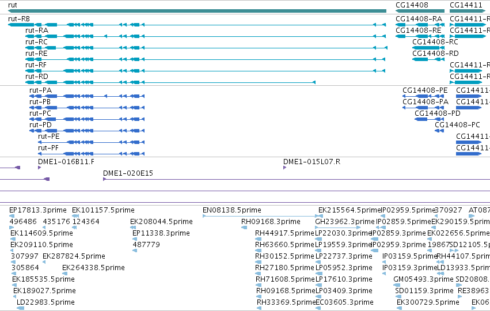Click EST label EP17813.3prime
This screenshot has width=490, height=311.
(x=38, y=210)
